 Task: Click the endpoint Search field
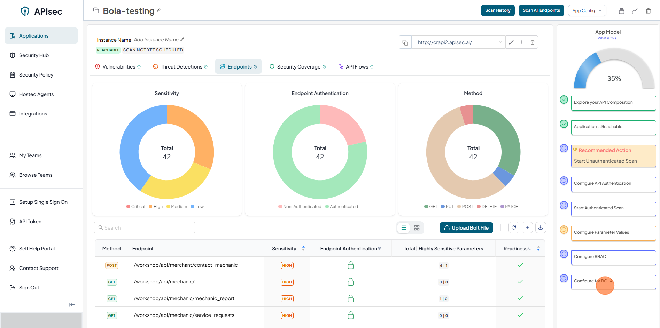(145, 228)
